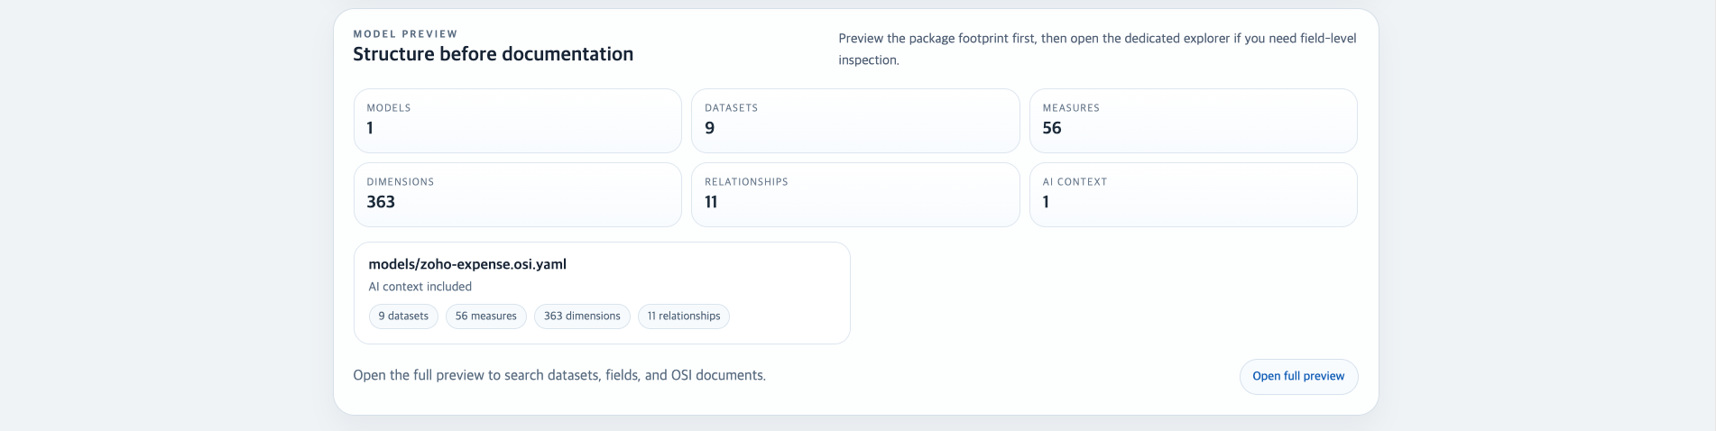This screenshot has width=1716, height=431.
Task: Click the value 1 under AI Context
Action: [1046, 202]
